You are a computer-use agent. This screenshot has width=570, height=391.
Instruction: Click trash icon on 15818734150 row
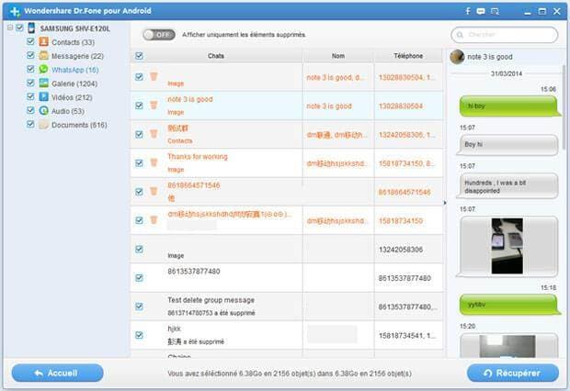coord(154,220)
